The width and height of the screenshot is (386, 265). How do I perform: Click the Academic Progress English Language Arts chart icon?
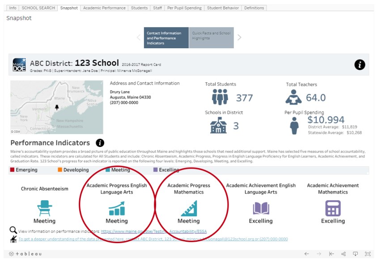(x=117, y=208)
